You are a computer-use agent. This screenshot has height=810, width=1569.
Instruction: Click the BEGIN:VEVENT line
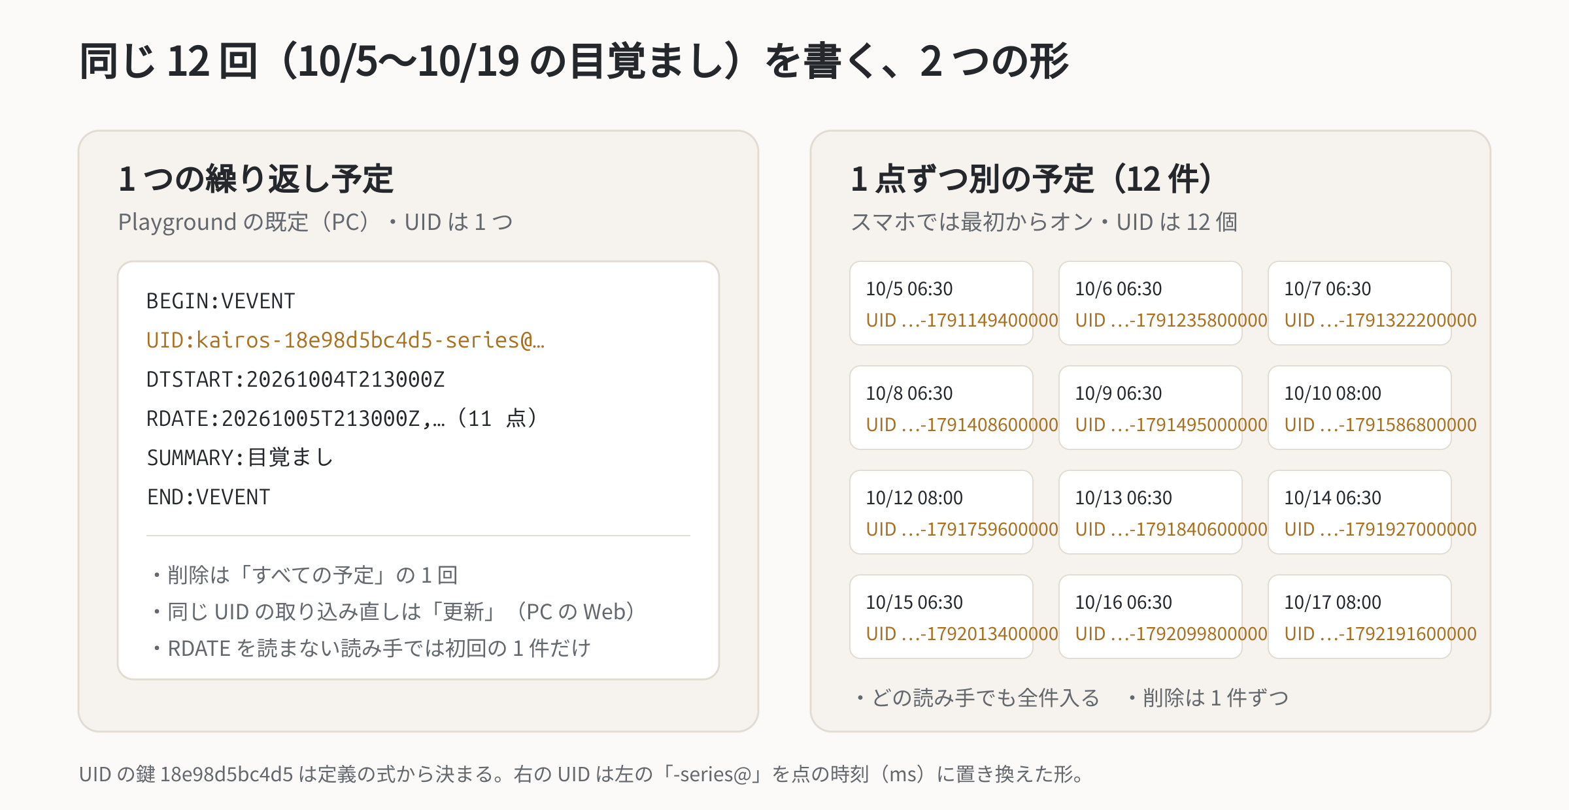coord(221,301)
